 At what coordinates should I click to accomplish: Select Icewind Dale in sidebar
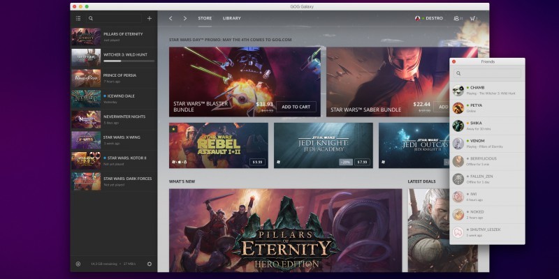point(114,98)
